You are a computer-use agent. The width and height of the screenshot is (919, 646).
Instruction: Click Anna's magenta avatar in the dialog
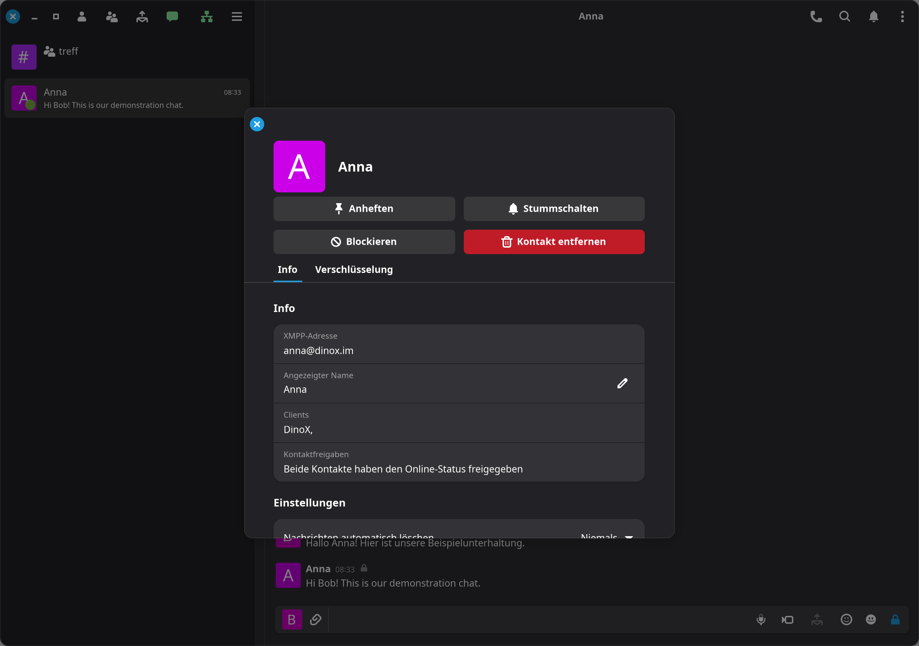pyautogui.click(x=299, y=167)
